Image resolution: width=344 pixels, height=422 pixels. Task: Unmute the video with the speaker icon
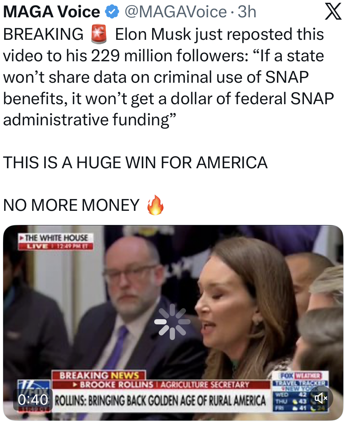click(321, 398)
